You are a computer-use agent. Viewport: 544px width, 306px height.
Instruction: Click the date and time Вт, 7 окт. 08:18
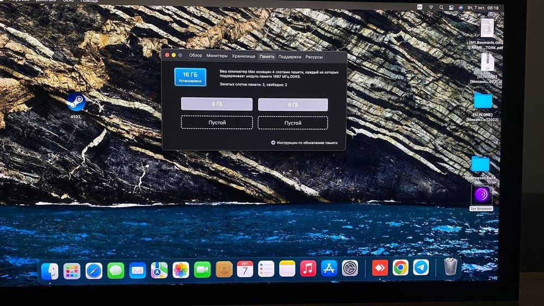tap(483, 8)
